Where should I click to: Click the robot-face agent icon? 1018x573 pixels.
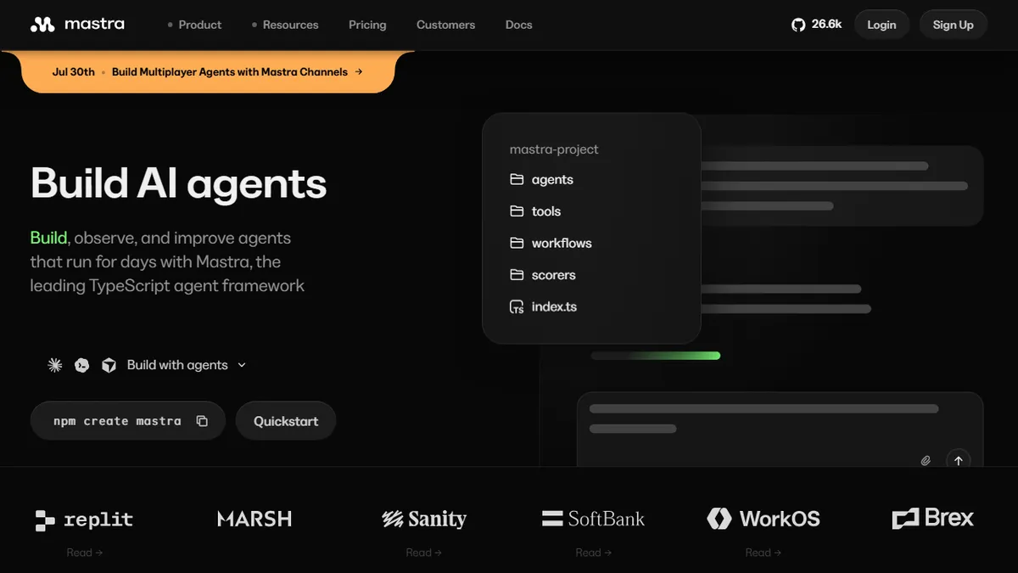click(x=82, y=365)
